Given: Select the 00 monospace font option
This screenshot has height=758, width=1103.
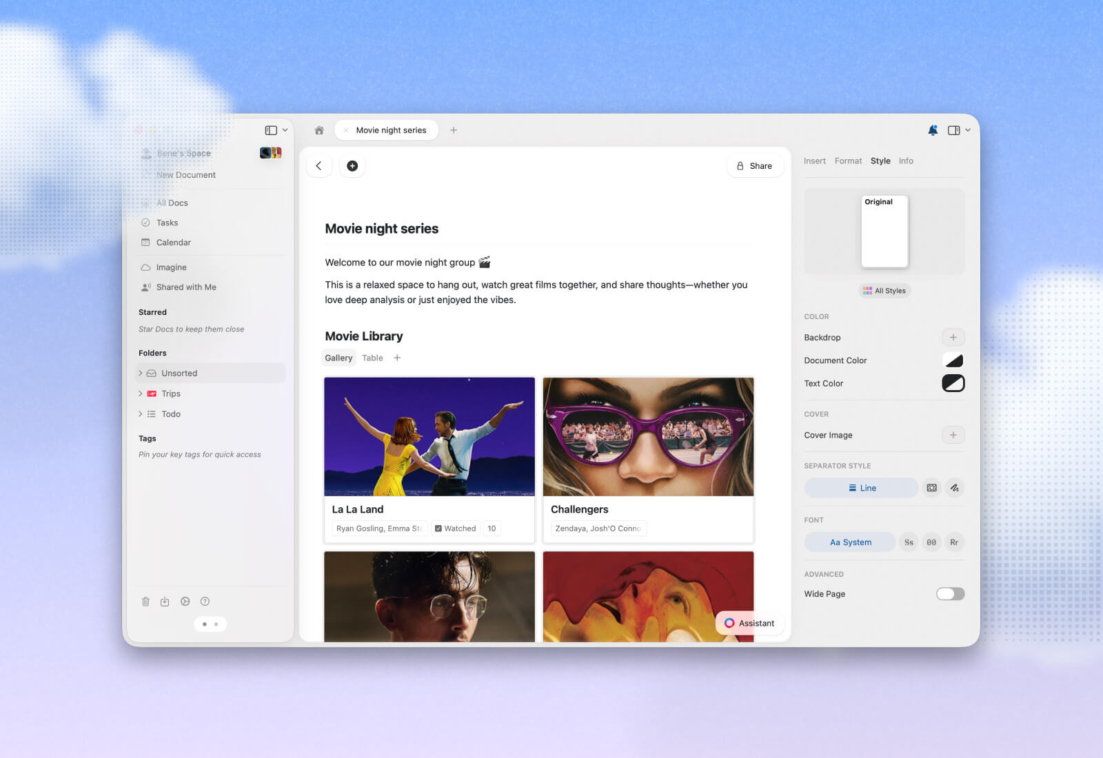Looking at the screenshot, I should tap(931, 542).
